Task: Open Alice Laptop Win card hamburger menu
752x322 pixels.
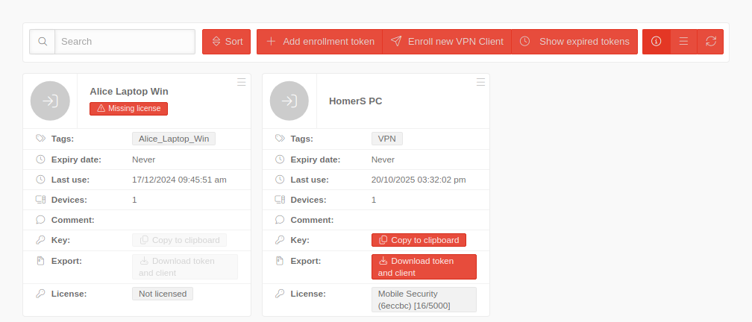Action: click(x=241, y=82)
